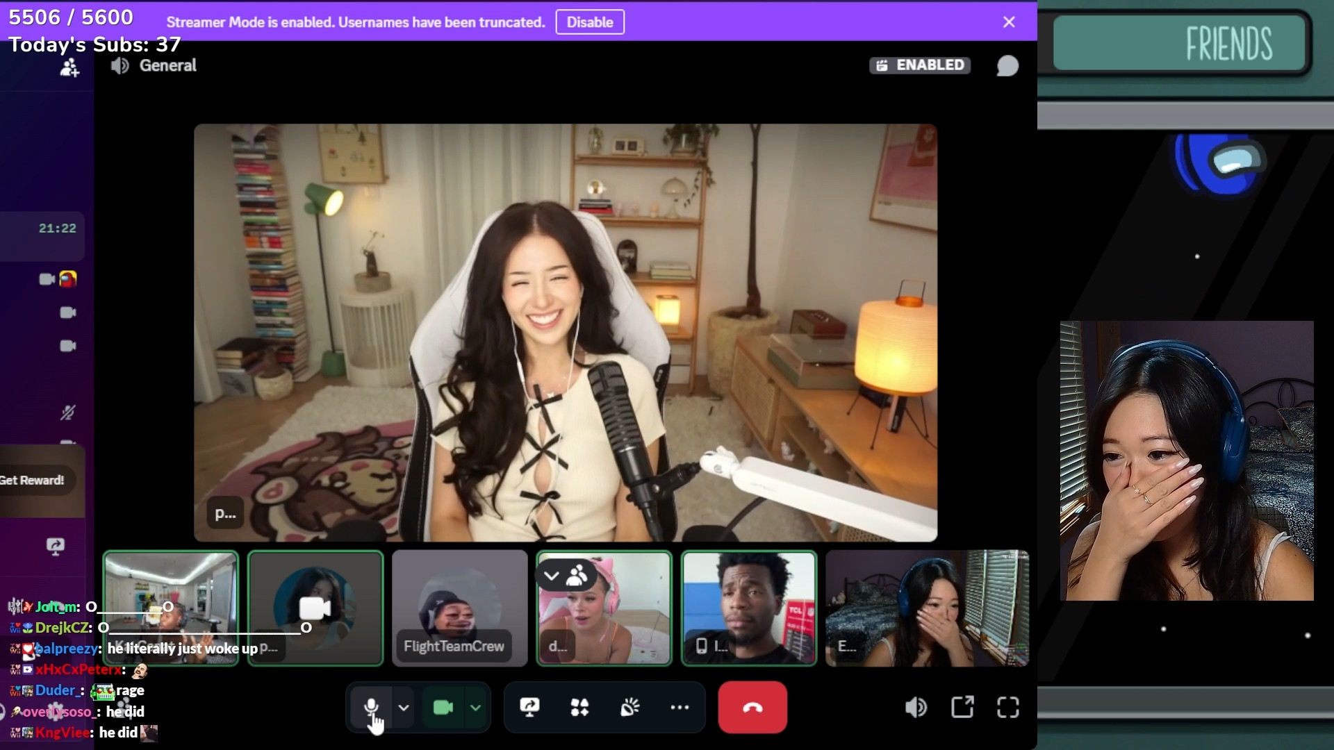1334x750 pixels.
Task: Click the "he literally just woke up" message
Action: (183, 649)
